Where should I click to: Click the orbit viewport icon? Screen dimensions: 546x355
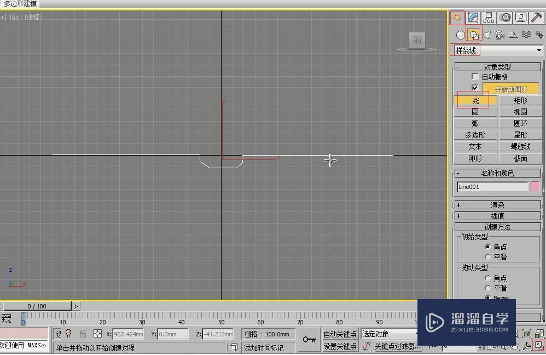click(x=527, y=346)
